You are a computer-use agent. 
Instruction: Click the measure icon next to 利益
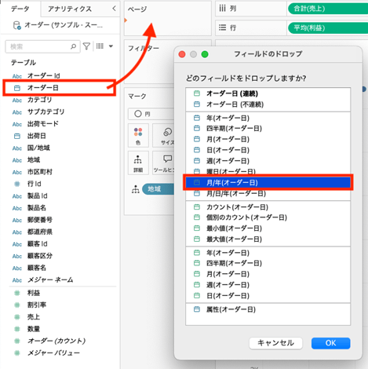pyautogui.click(x=17, y=293)
